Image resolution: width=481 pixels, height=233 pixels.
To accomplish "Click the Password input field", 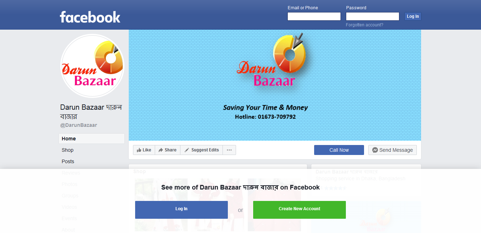I will [373, 16].
